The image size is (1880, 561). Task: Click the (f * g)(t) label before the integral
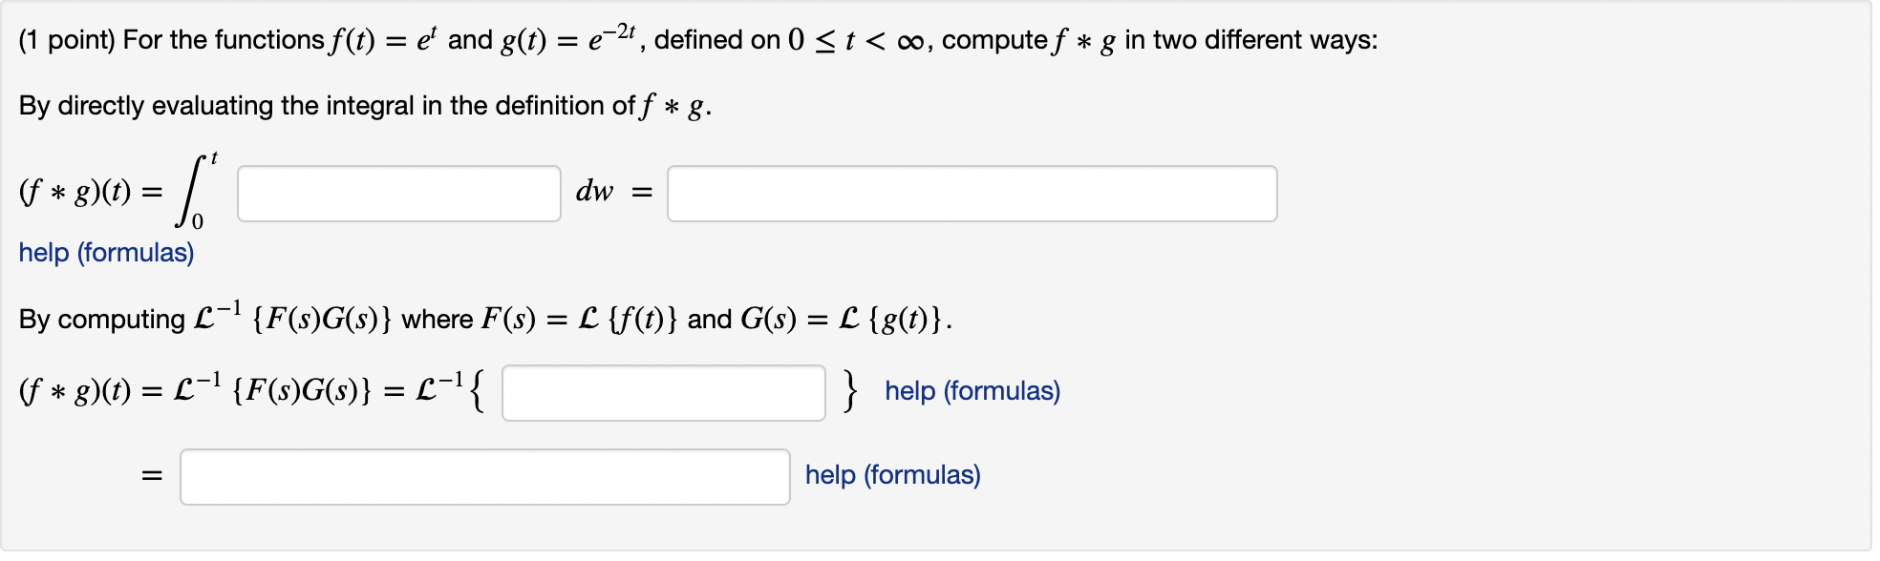(x=75, y=193)
